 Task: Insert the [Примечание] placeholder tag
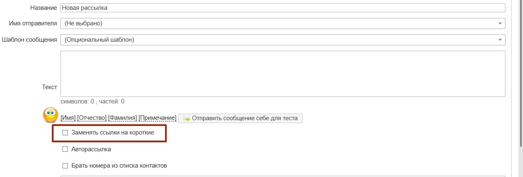pos(157,118)
